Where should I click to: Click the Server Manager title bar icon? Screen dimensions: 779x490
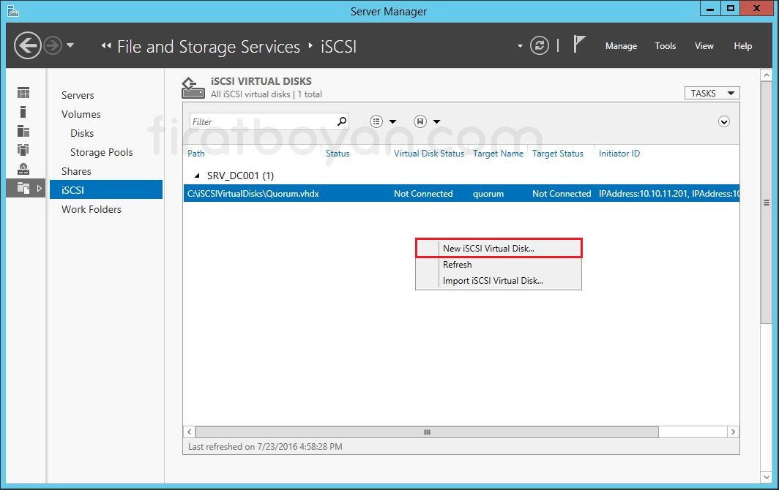coord(13,11)
